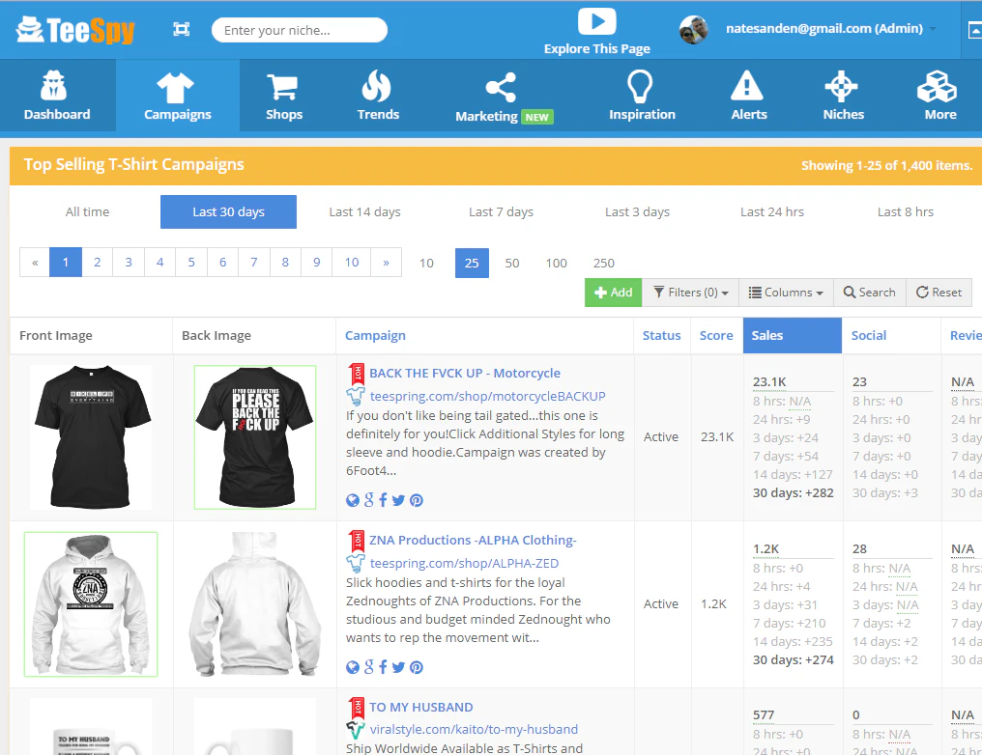Show 100 items per page
Viewport: 982px width, 755px height.
pos(556,263)
